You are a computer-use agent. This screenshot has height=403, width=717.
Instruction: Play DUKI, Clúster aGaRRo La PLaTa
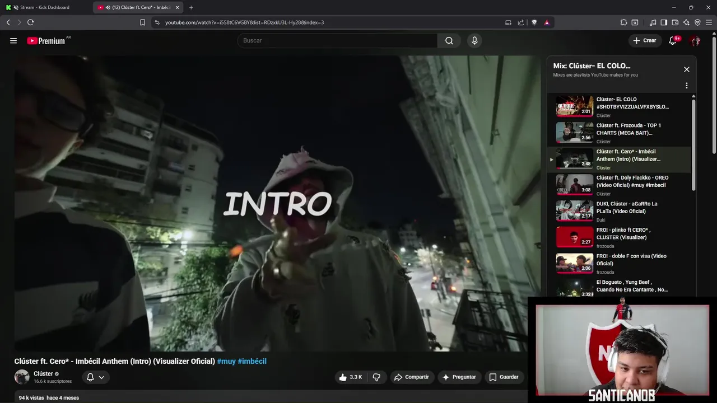point(619,211)
